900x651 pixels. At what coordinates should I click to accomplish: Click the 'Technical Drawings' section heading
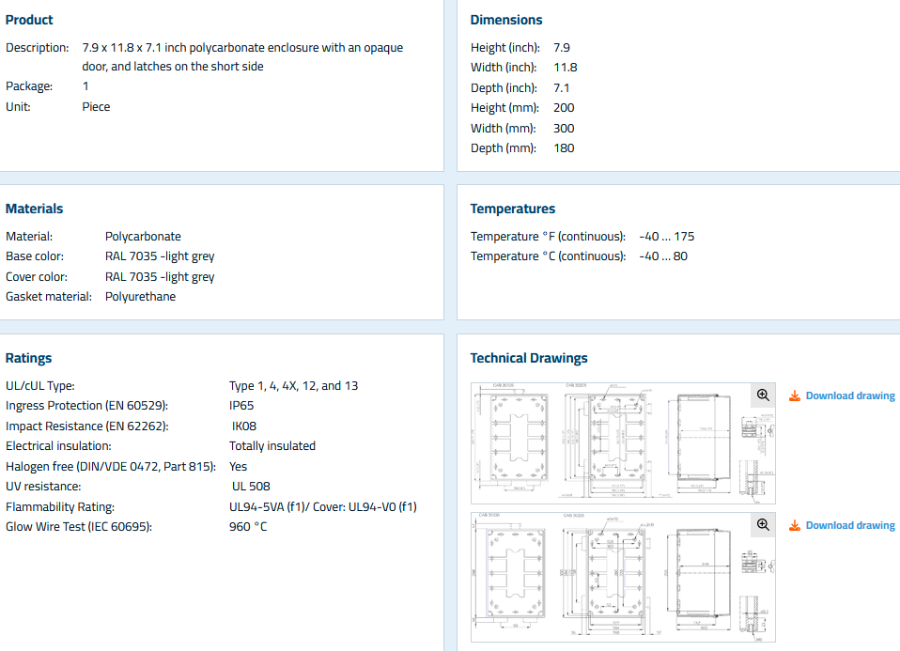[528, 358]
